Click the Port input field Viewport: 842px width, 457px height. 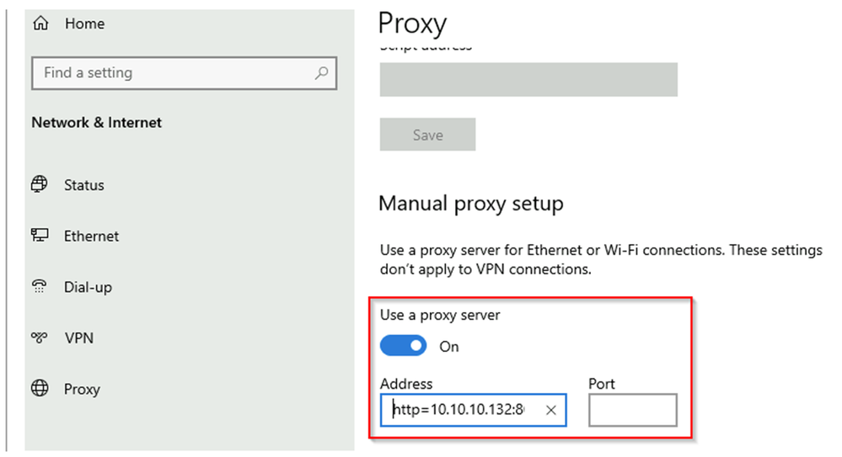(633, 411)
